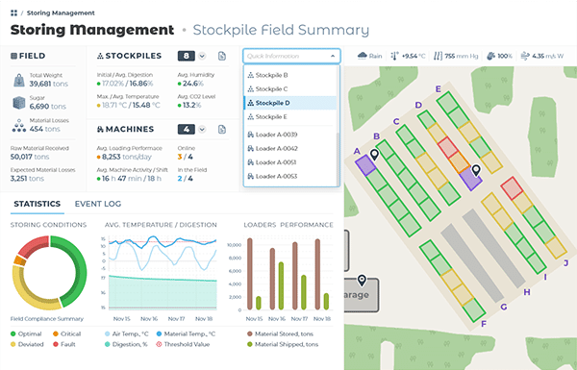The width and height of the screenshot is (577, 370).
Task: Toggle the Digestion % legend item
Action: point(126,345)
